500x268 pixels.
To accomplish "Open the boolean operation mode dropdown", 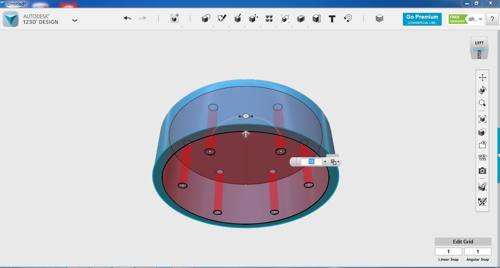I will [335, 162].
